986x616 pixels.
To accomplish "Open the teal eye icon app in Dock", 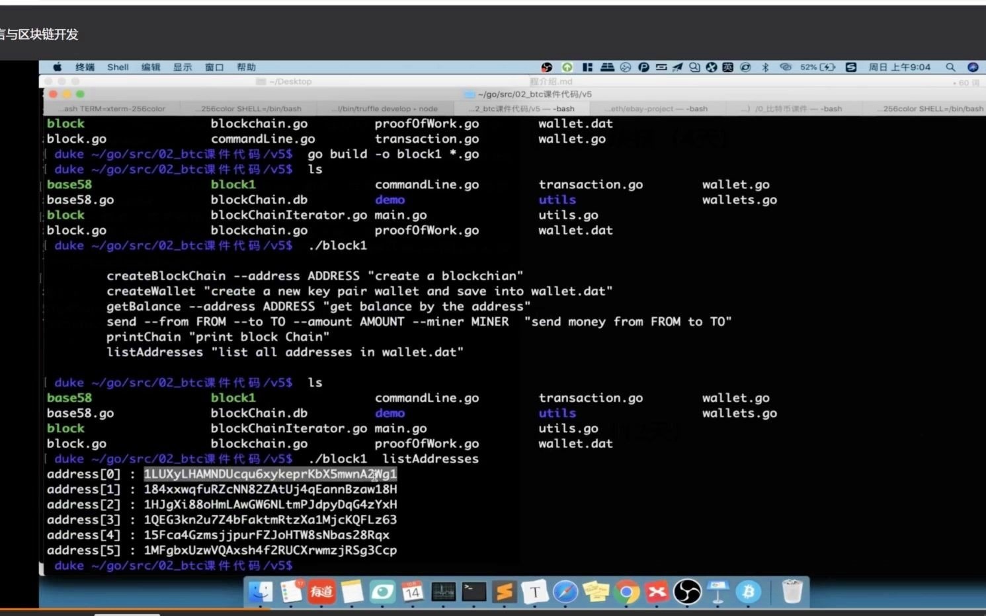I will [x=382, y=592].
